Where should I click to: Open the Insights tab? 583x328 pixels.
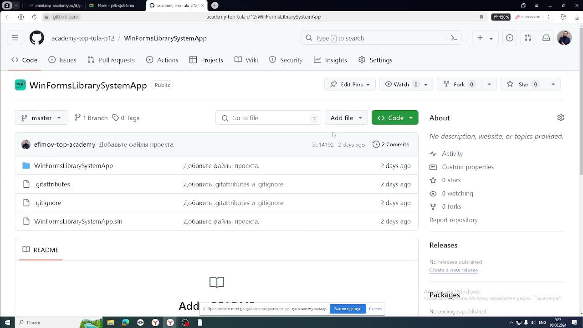331,60
